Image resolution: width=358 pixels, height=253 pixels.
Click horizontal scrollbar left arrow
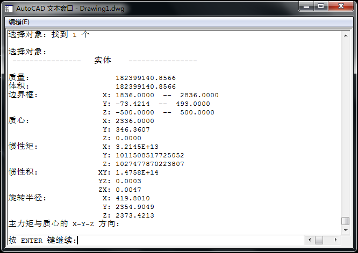(x=308, y=240)
